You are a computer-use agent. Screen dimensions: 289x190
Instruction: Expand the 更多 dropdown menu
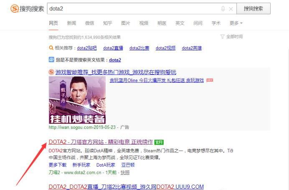[x=236, y=23]
